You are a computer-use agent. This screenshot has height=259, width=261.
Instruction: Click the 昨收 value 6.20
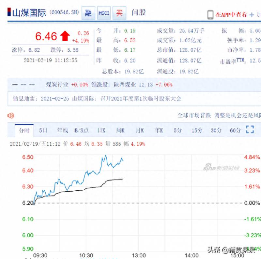130,61
